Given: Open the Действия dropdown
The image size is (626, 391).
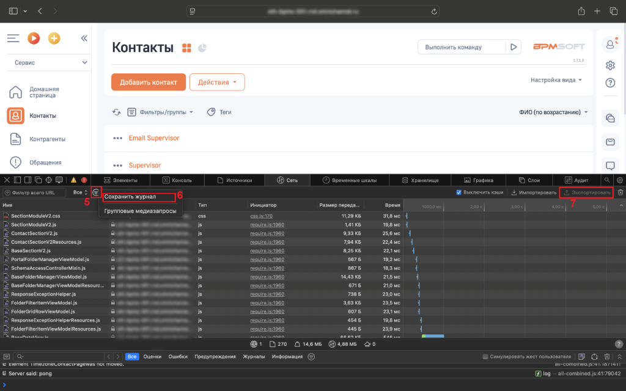Looking at the screenshot, I should [x=217, y=82].
